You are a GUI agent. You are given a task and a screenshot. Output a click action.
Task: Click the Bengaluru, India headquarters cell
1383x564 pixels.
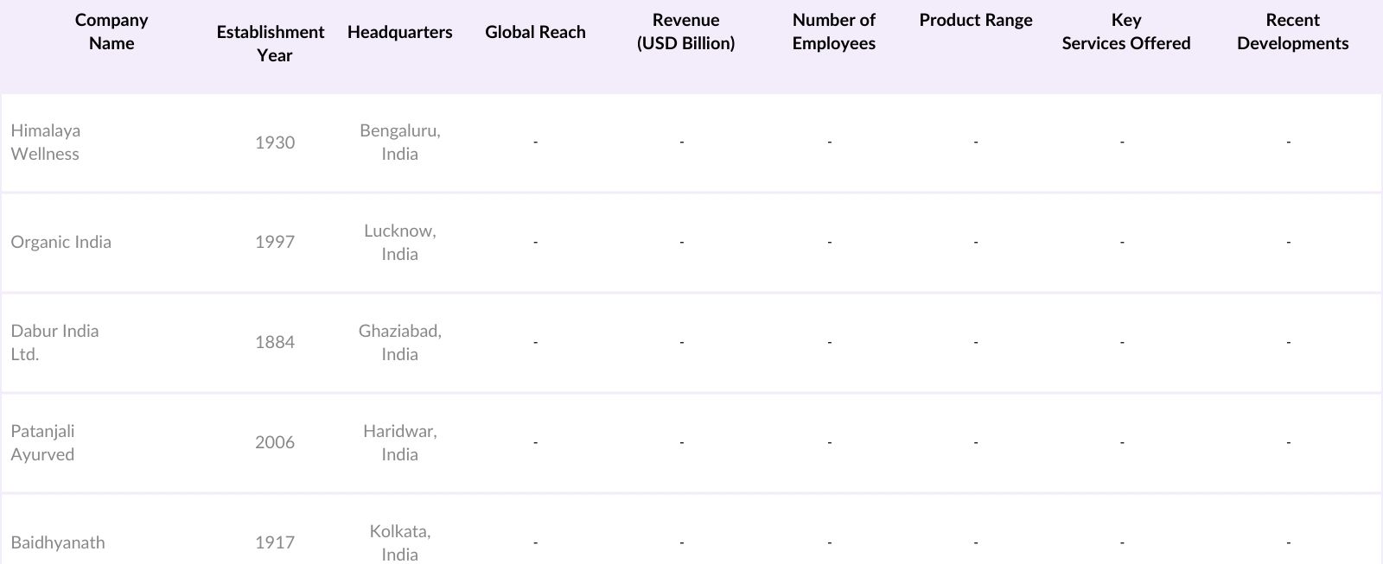click(x=399, y=142)
